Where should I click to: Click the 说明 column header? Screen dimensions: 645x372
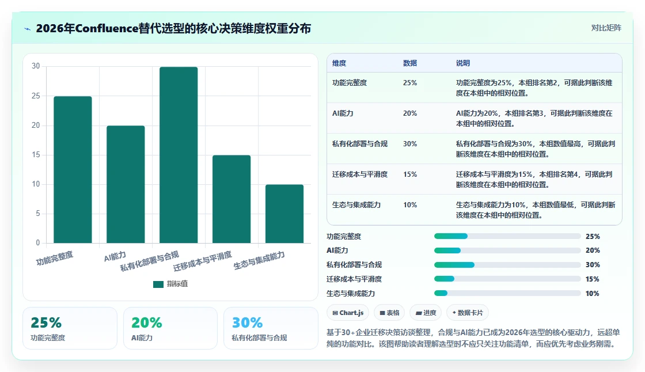click(463, 63)
